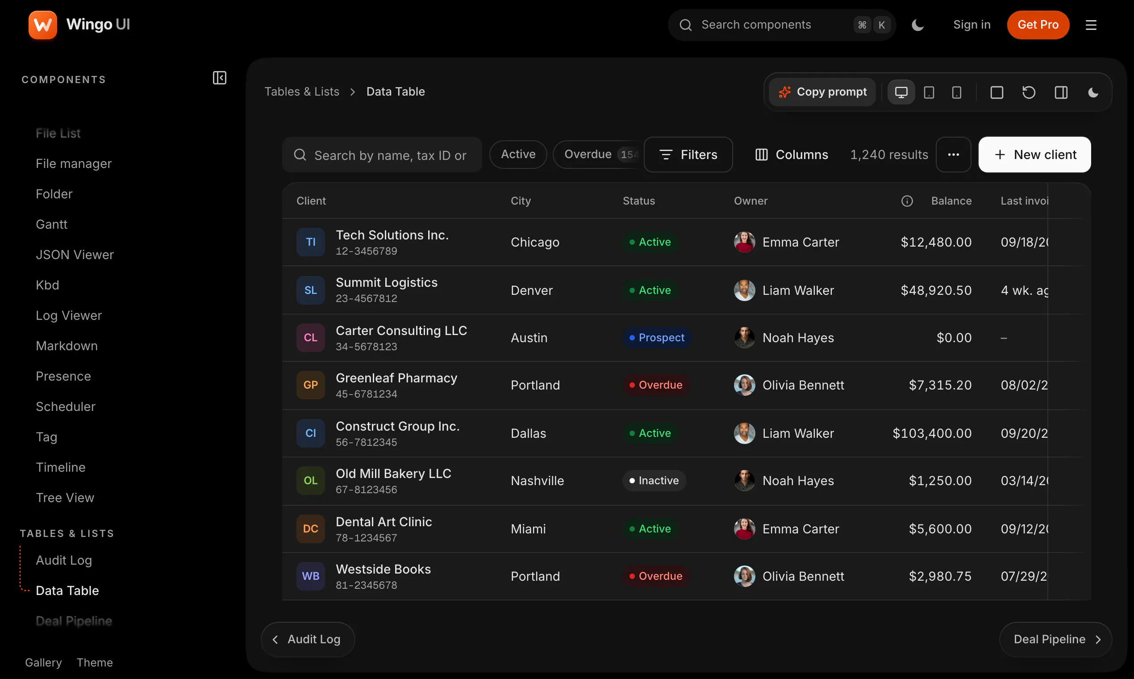Click the Inactive status badge
The image size is (1134, 679).
click(654, 481)
